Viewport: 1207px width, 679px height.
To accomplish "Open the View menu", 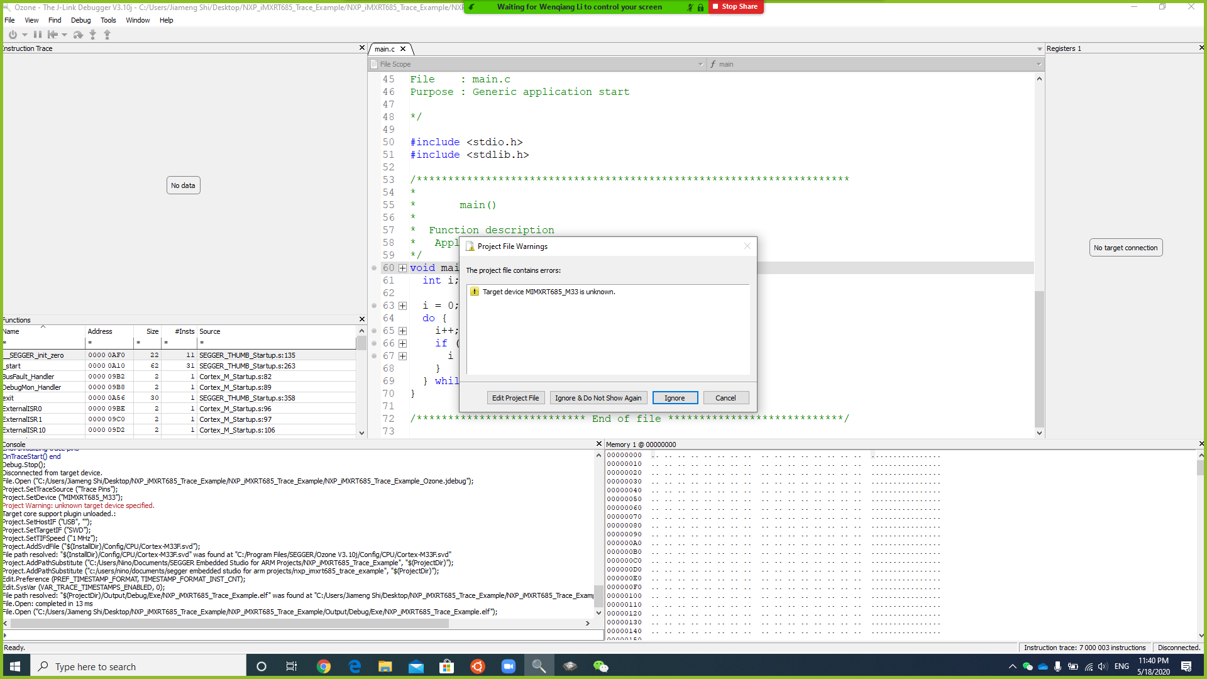I will tap(31, 20).
